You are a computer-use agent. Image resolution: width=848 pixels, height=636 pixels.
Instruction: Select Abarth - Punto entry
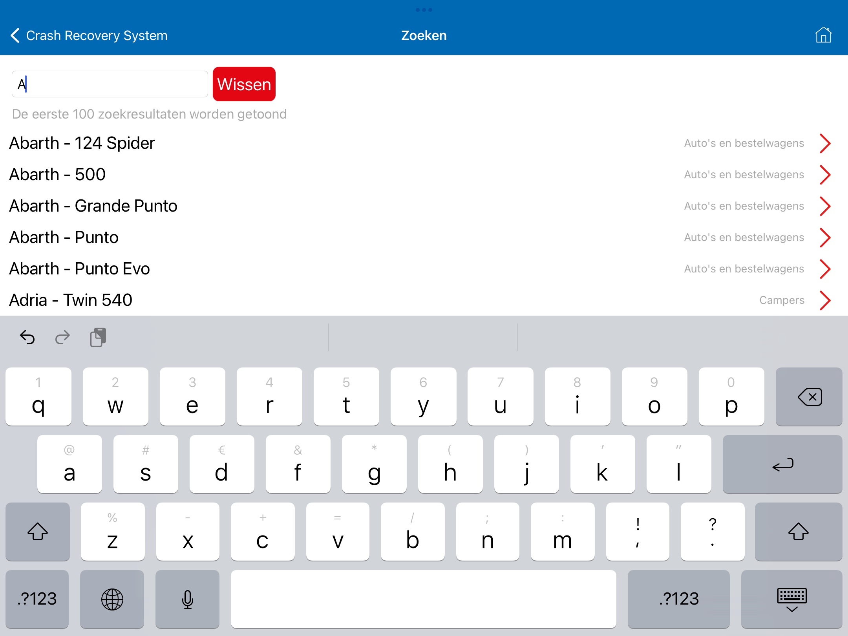click(424, 237)
